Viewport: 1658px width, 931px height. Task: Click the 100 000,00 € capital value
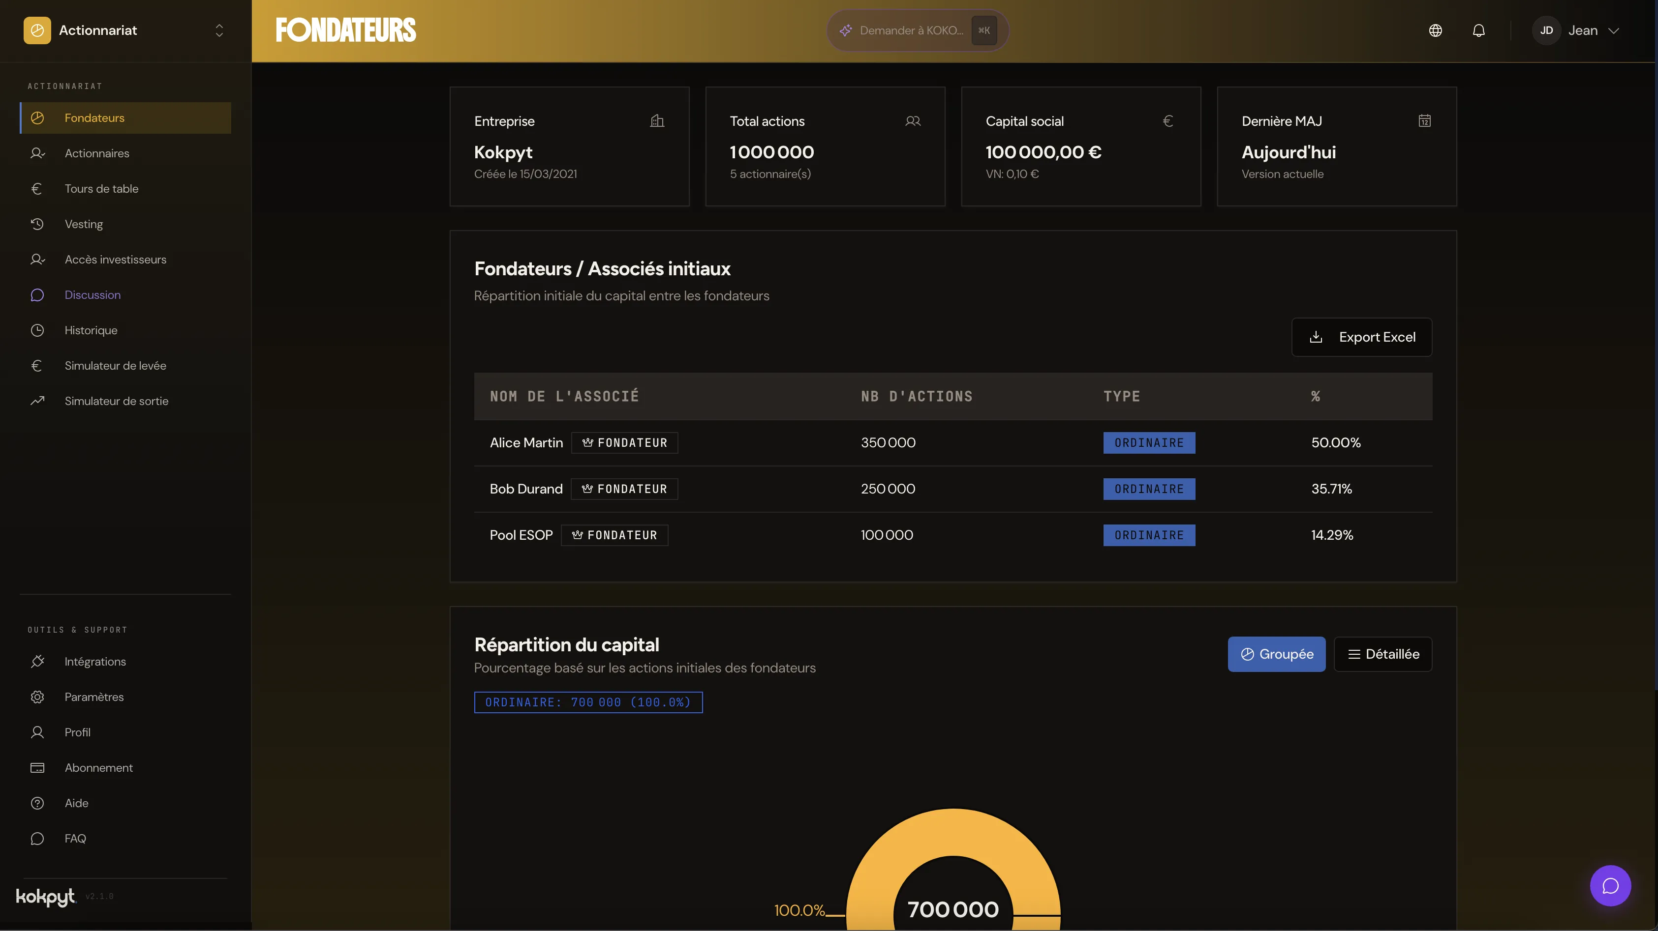pyautogui.click(x=1044, y=152)
